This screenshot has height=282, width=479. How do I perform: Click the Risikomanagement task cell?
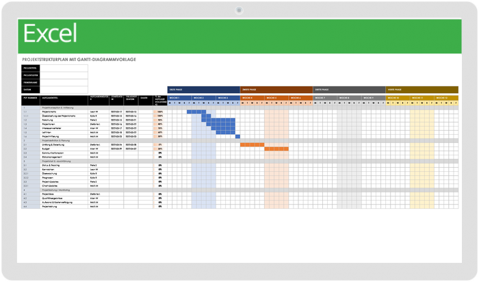pyautogui.click(x=64, y=157)
